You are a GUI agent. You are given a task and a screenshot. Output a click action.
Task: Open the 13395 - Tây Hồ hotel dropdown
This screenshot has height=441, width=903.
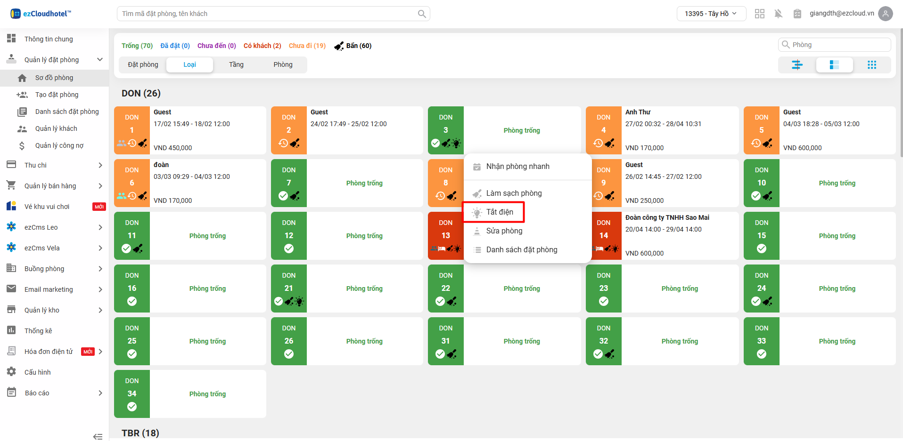coord(711,14)
